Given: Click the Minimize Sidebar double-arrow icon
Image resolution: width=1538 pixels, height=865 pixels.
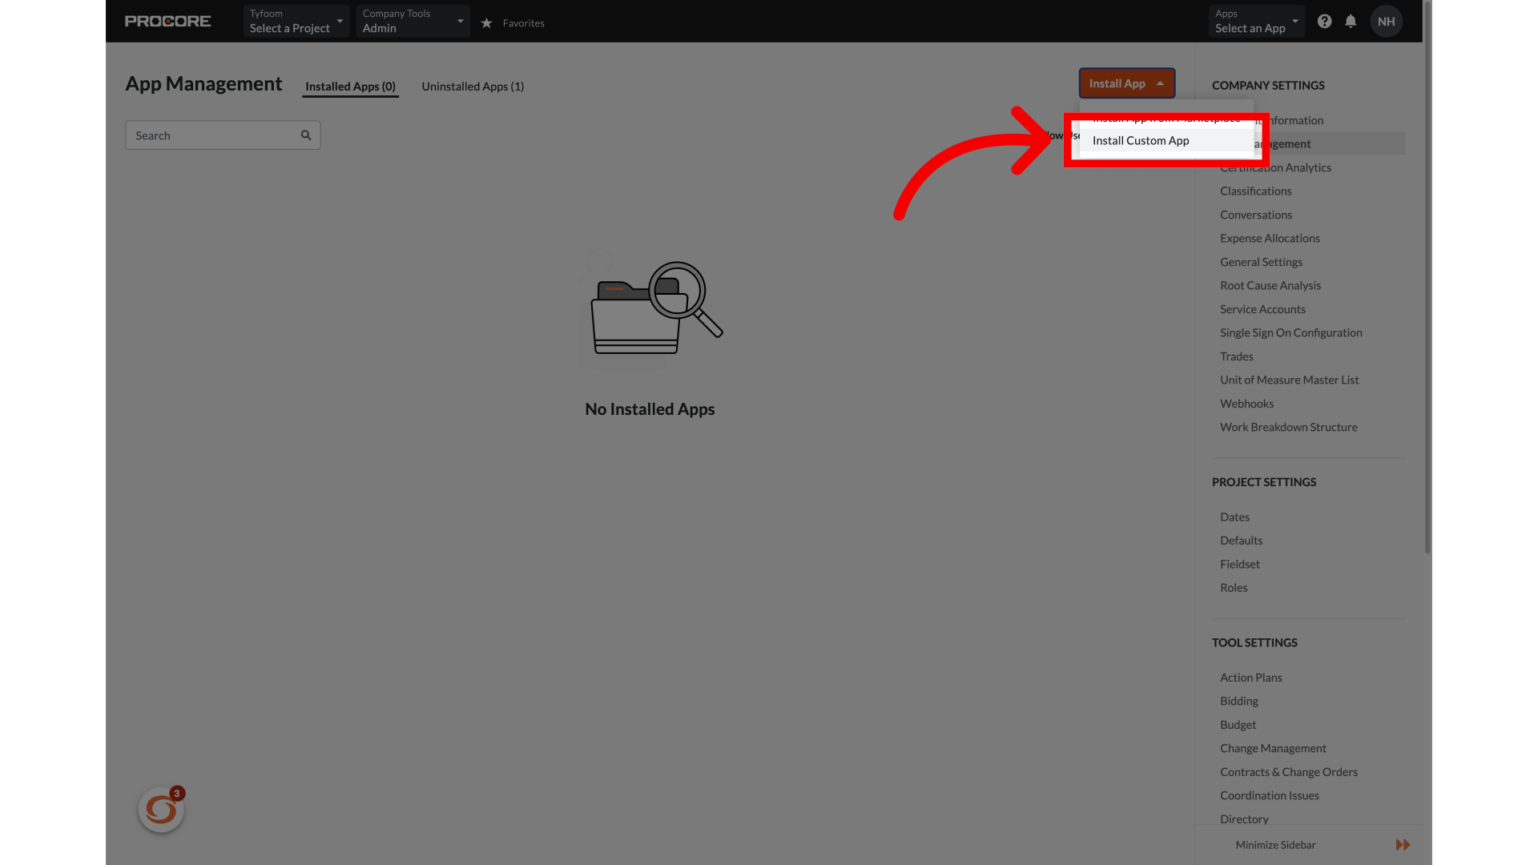Looking at the screenshot, I should pos(1403,845).
